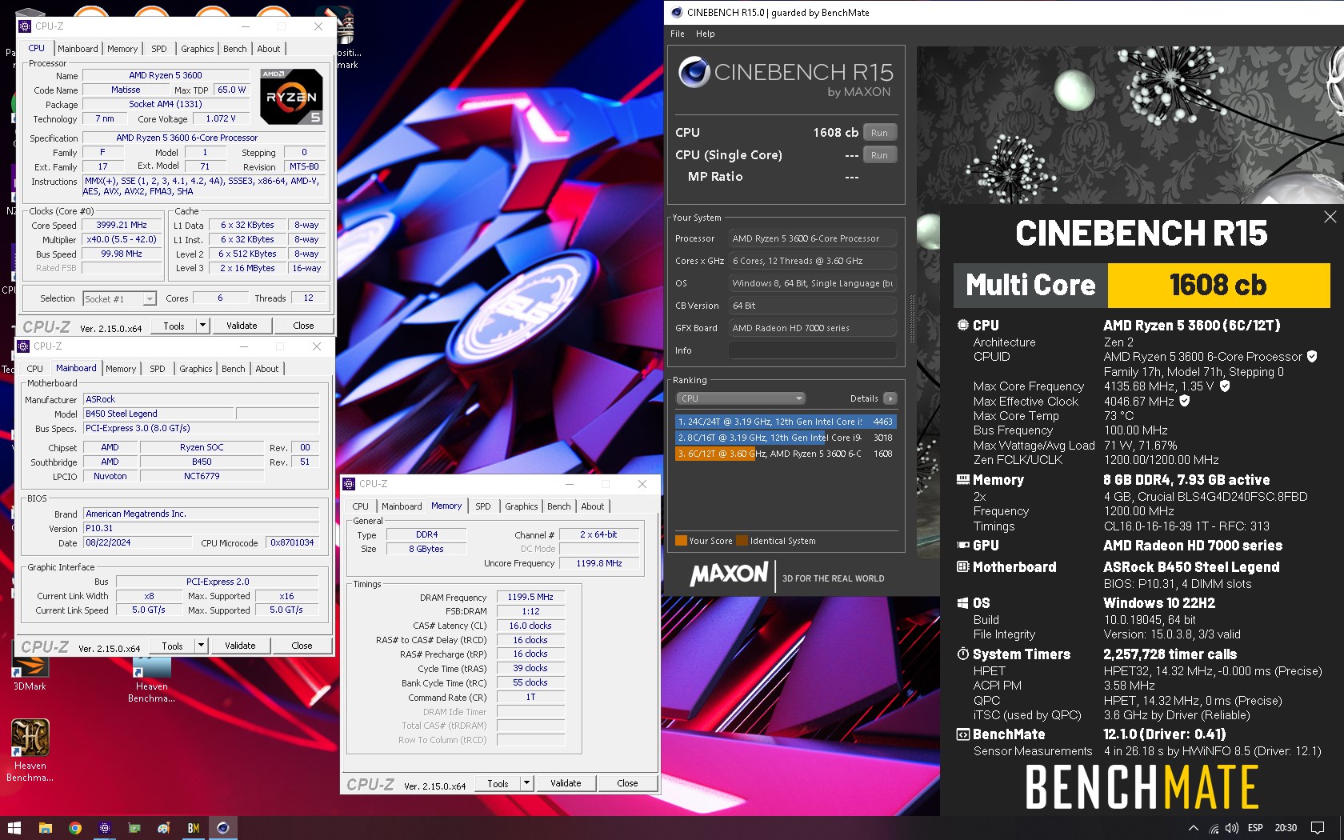1344x840 pixels.
Task: Switch to CPU-Z on the taskbar
Action: coord(104,828)
